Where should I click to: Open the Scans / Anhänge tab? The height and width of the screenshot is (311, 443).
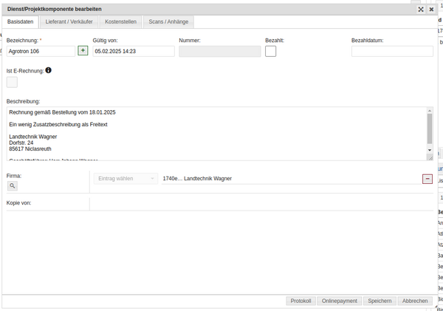pos(168,22)
